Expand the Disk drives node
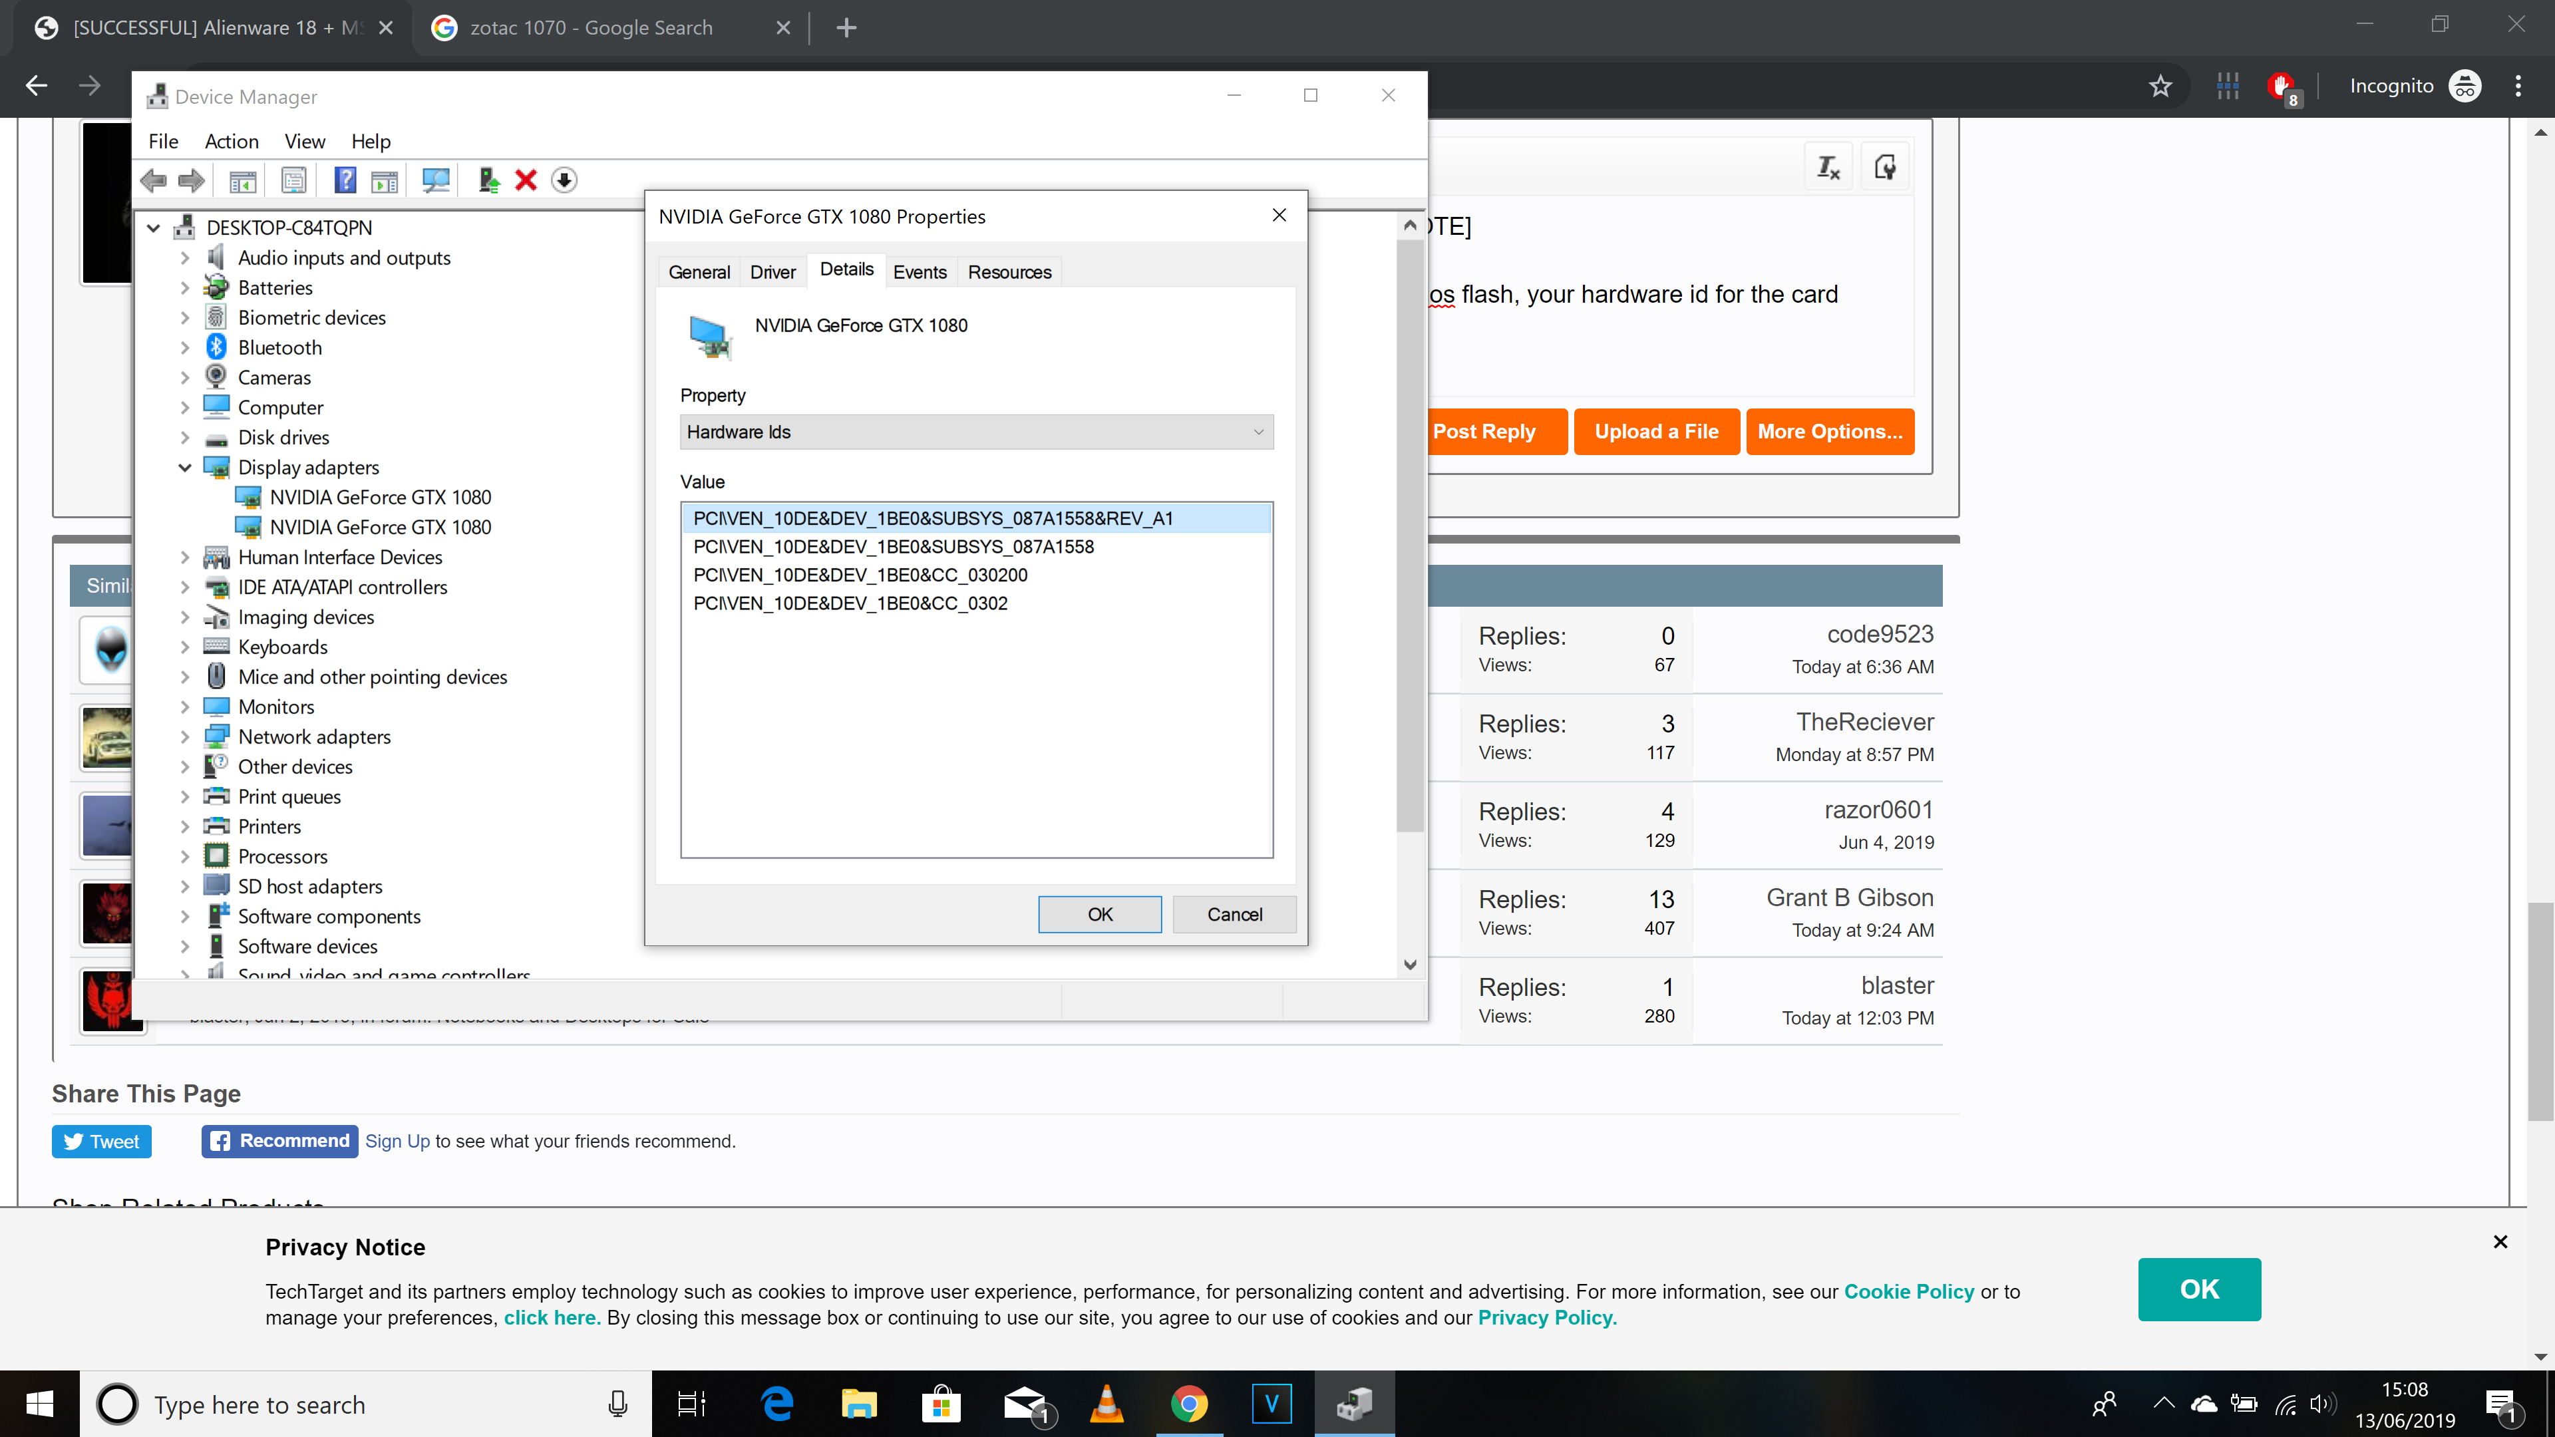The height and width of the screenshot is (1437, 2555). coord(184,437)
